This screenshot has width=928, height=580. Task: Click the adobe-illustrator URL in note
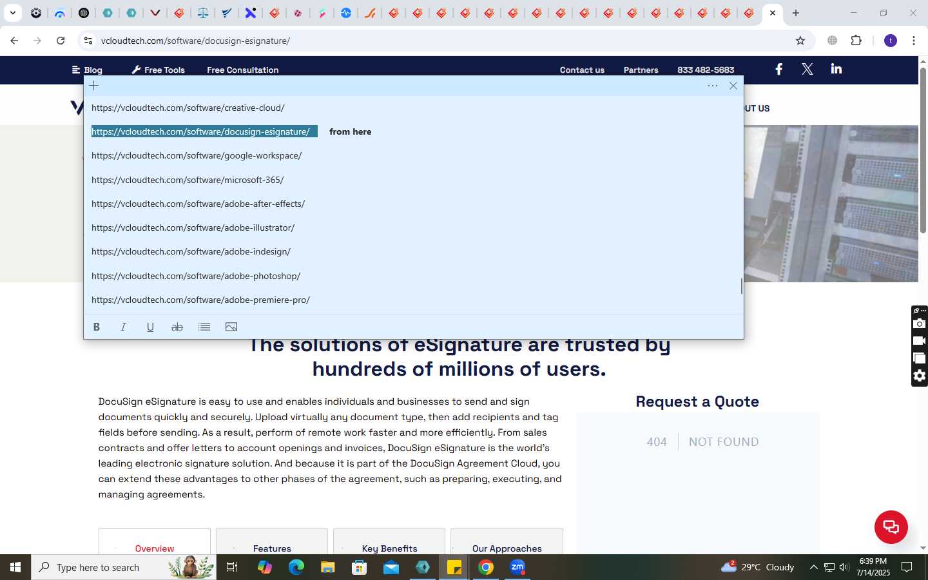click(193, 227)
